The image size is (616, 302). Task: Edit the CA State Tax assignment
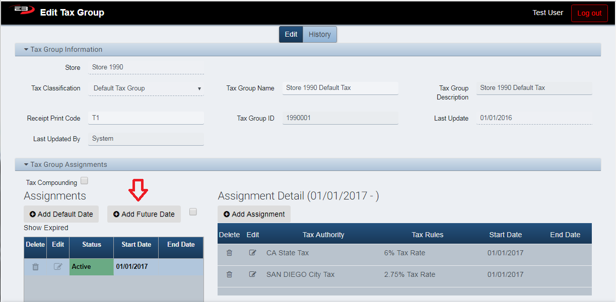pyautogui.click(x=253, y=253)
